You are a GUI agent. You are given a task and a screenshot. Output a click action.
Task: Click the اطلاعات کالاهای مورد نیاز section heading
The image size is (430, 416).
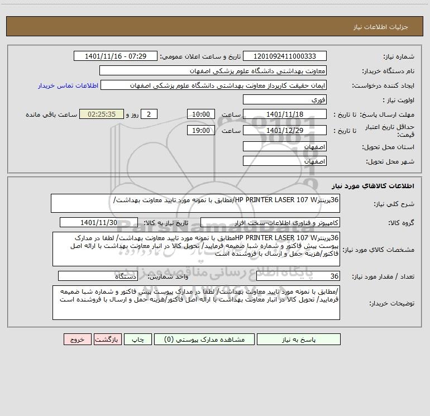373,186
